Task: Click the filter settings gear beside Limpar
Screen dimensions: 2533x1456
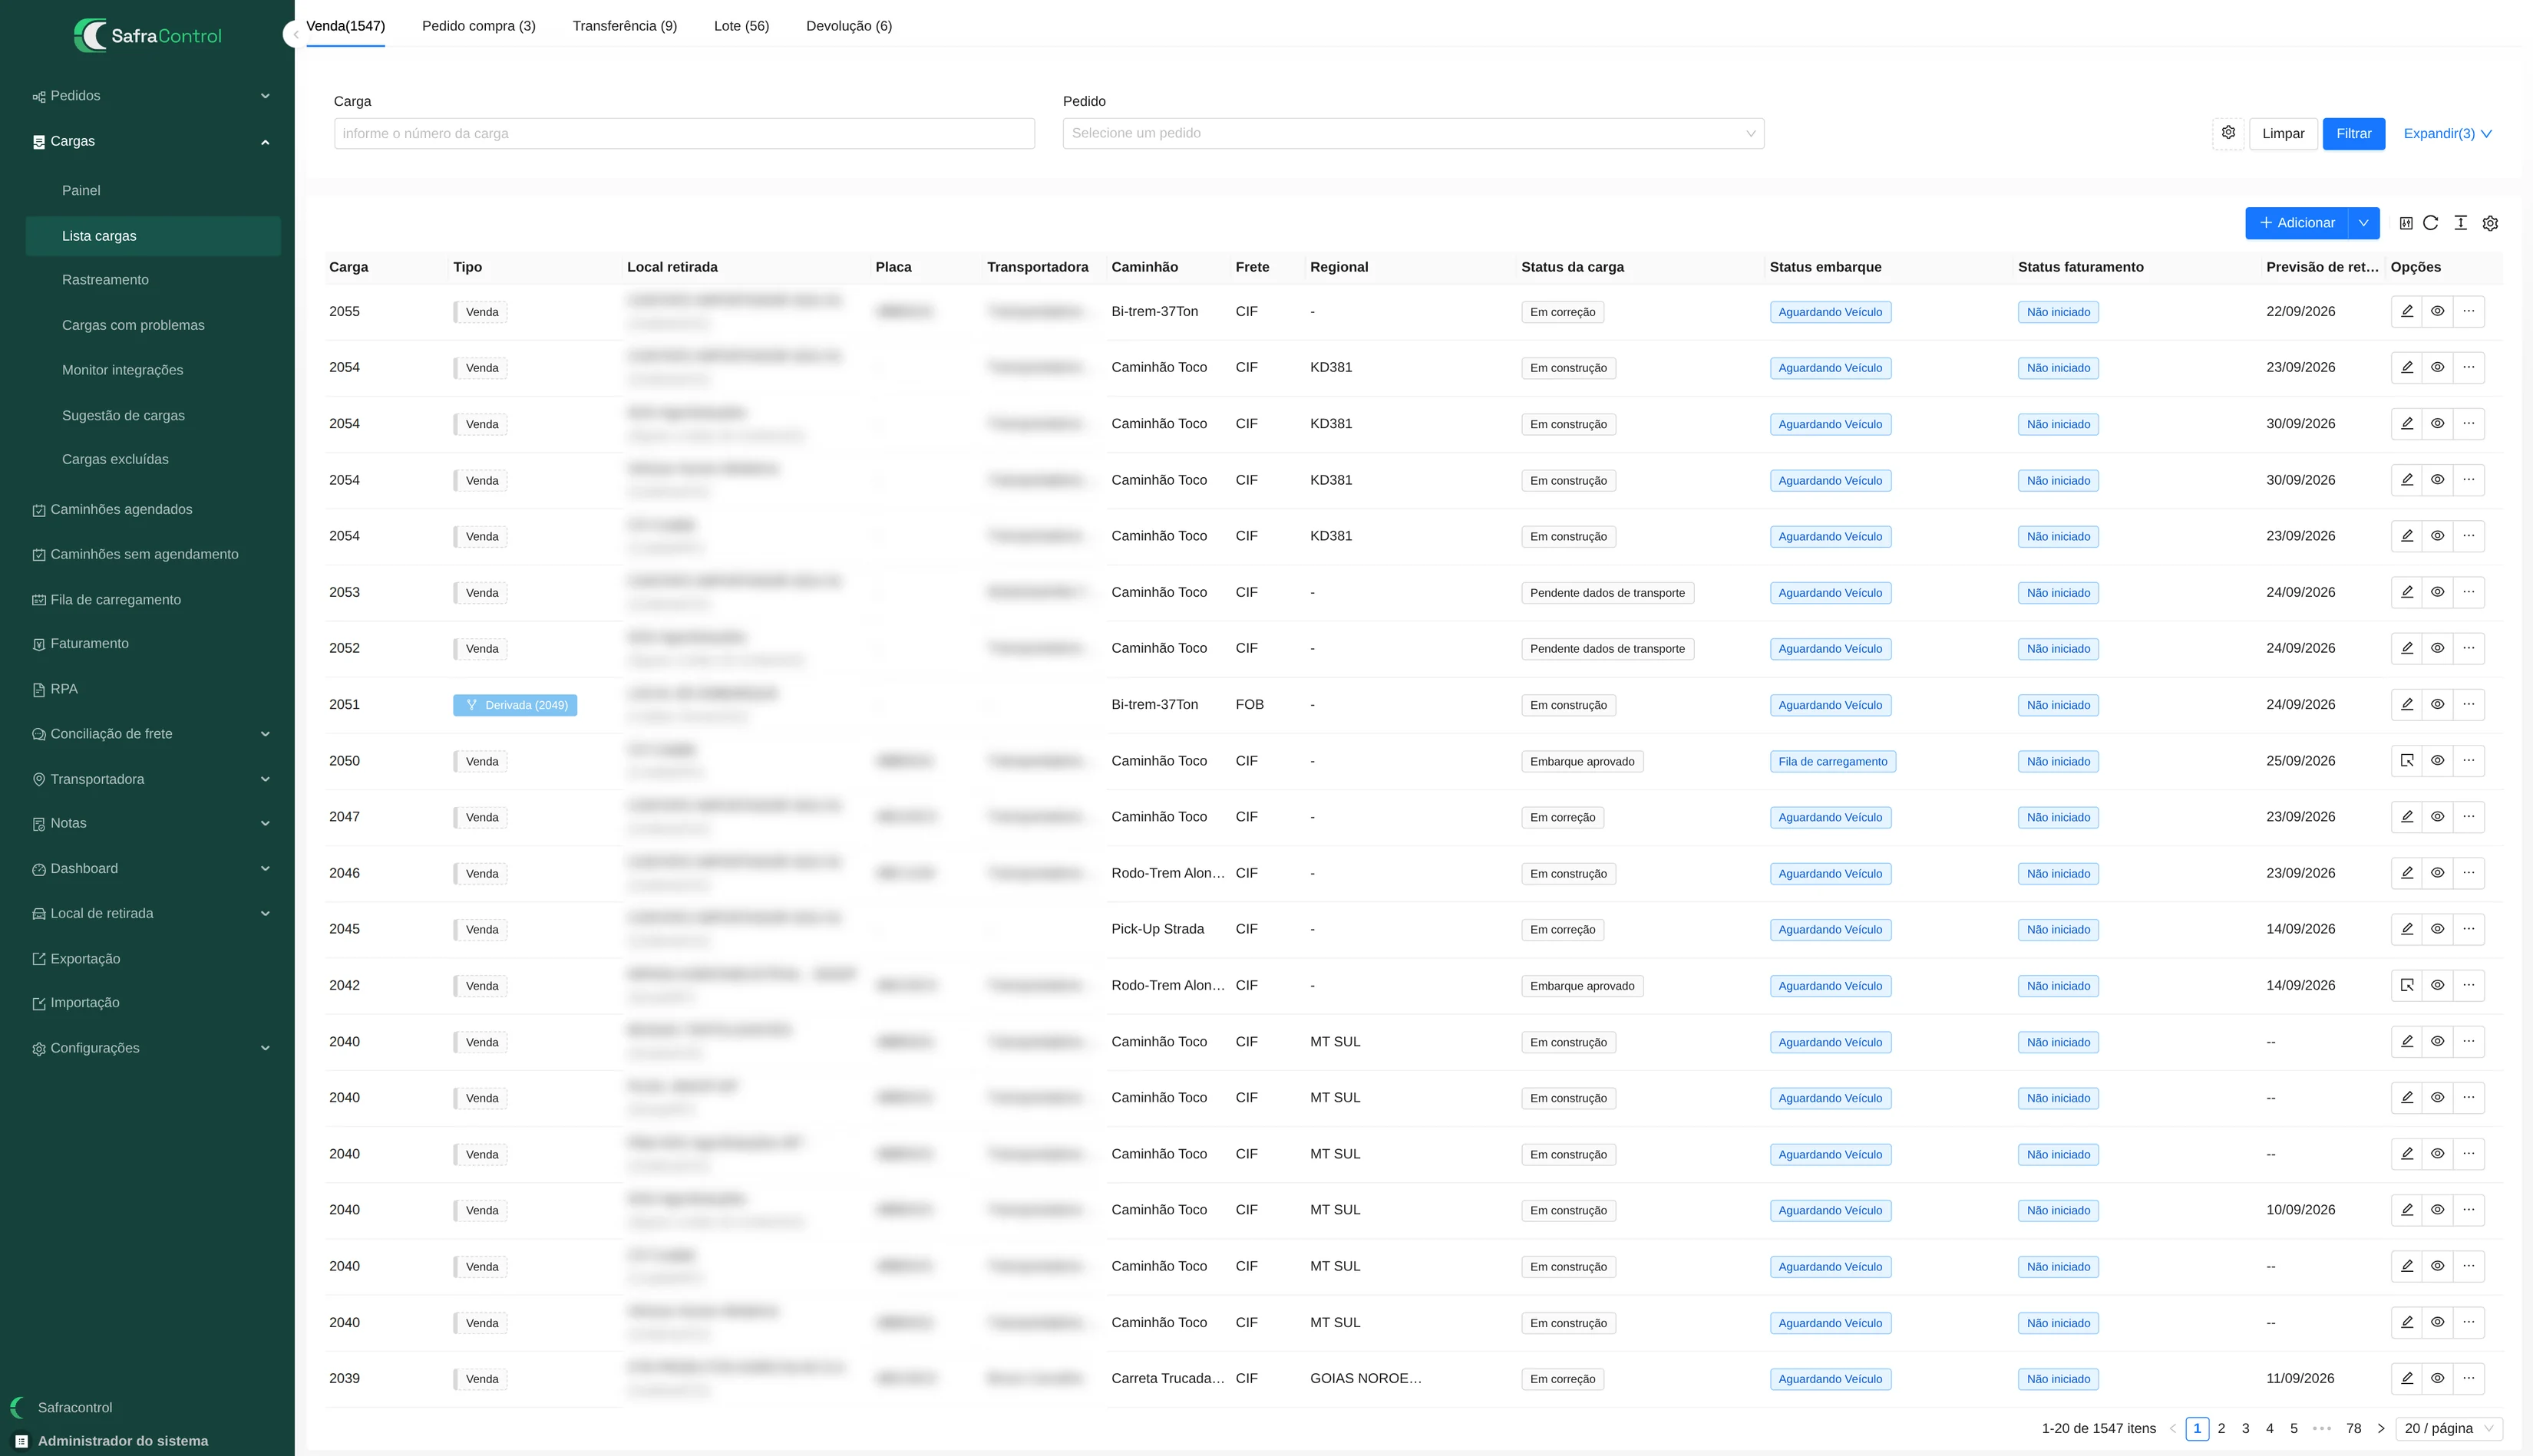Action: (x=2228, y=133)
